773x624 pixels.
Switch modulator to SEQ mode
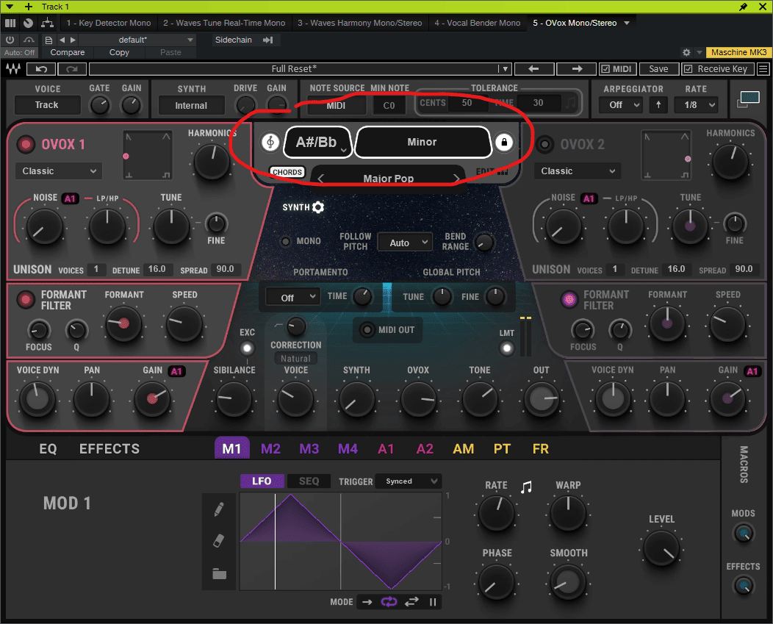pyautogui.click(x=309, y=481)
